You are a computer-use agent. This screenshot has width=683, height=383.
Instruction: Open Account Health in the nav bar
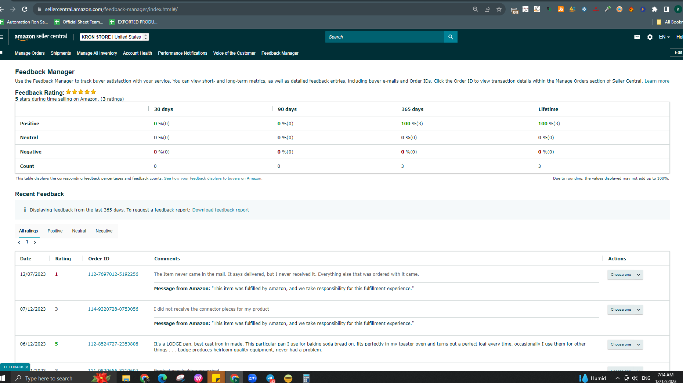(x=137, y=53)
